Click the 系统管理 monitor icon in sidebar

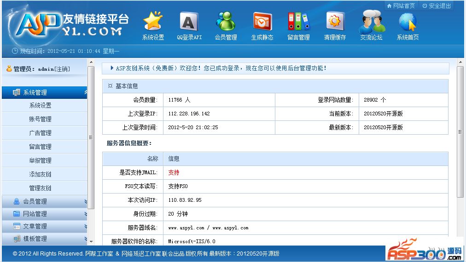pos(17,92)
